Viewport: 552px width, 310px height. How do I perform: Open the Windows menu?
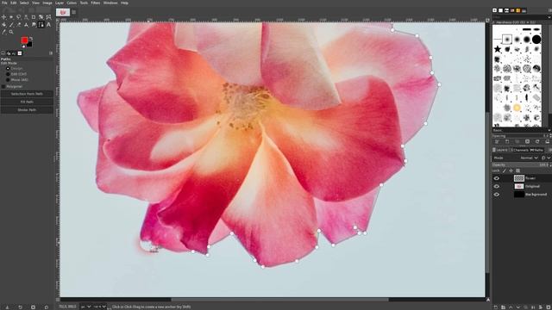[110, 3]
